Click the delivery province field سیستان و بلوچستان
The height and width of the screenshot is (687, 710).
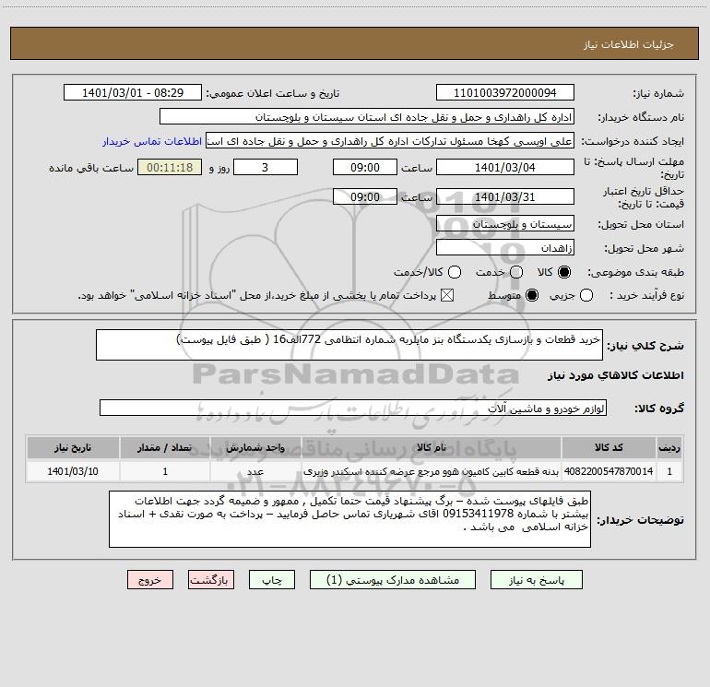[x=505, y=224]
